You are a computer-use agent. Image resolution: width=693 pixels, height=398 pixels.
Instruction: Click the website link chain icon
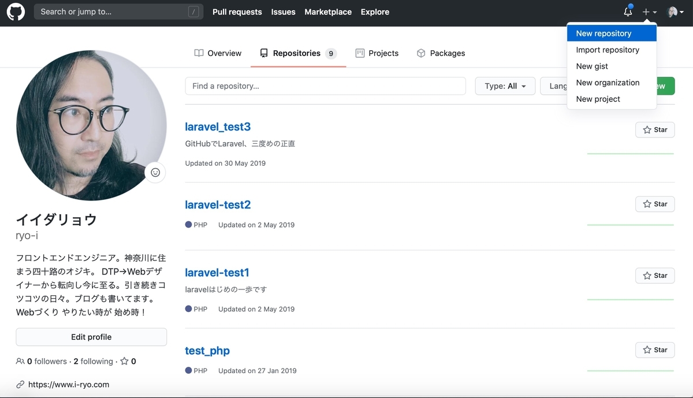[x=20, y=385]
